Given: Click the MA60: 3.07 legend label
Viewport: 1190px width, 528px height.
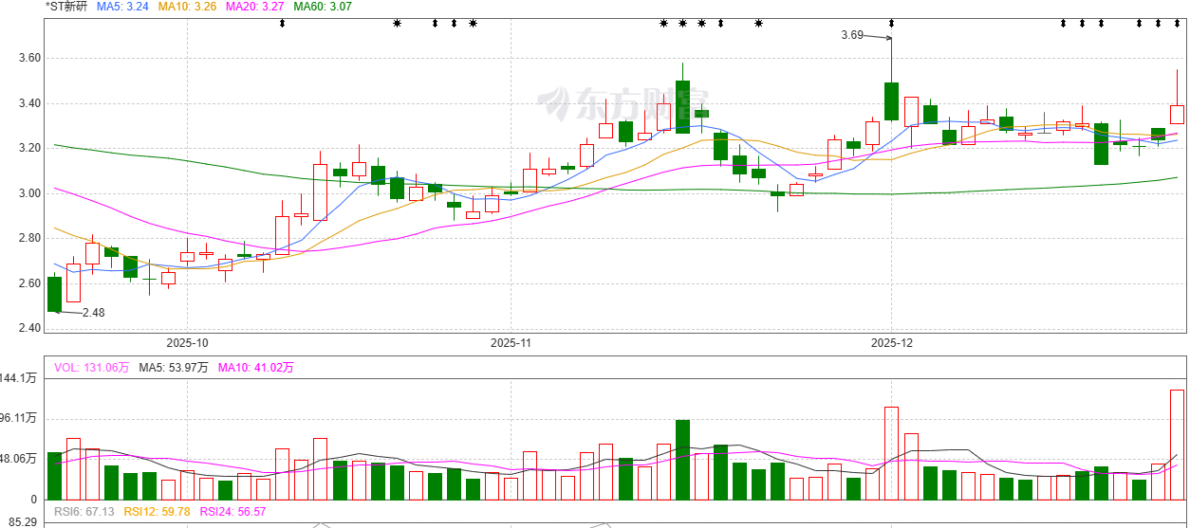Looking at the screenshot, I should (x=323, y=7).
